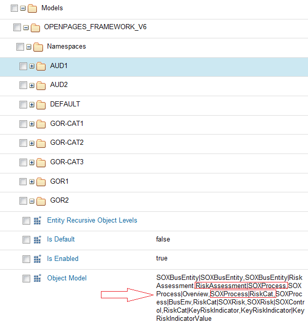Tick the AUD2 checkbox

23,85
